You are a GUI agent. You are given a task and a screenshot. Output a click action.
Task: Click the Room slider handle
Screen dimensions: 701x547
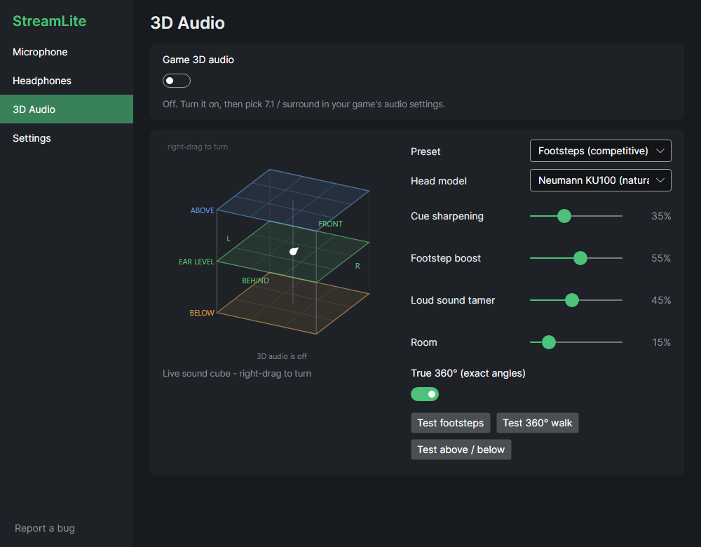(548, 342)
